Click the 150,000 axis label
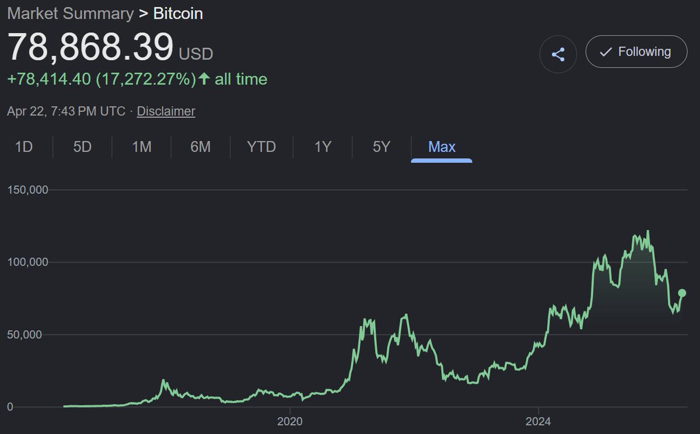Screen dimensions: 700x434 (x=27, y=190)
